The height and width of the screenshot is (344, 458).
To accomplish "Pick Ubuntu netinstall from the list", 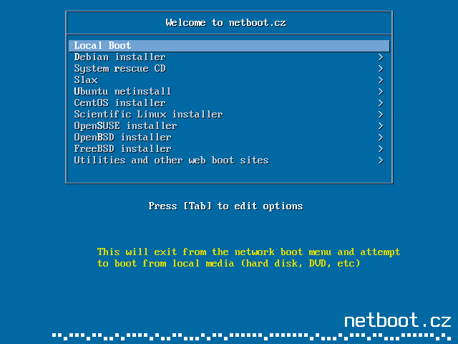I will pos(122,92).
